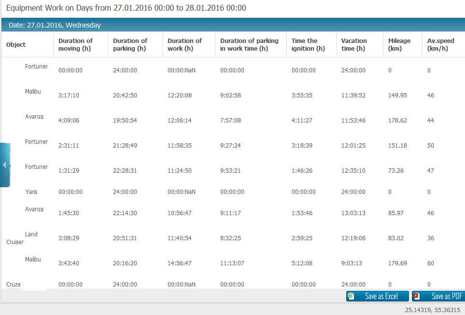Click moving duration 1:45:30
Image resolution: width=465 pixels, height=315 pixels.
(69, 213)
